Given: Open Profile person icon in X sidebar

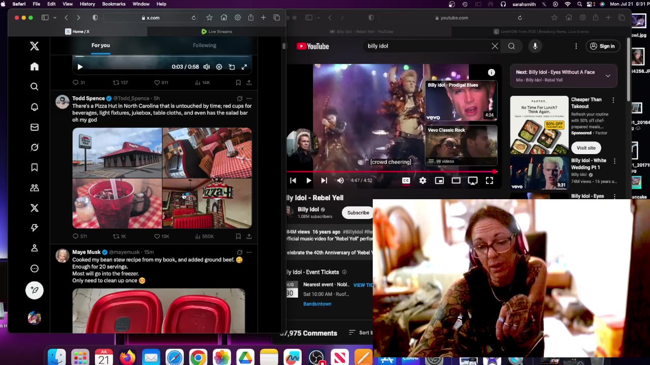Looking at the screenshot, I should click(35, 248).
